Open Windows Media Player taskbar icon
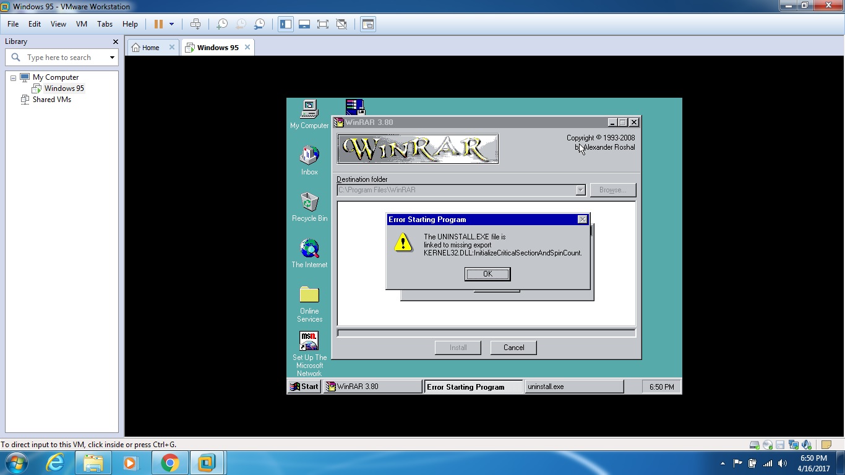The height and width of the screenshot is (475, 845). pos(131,463)
